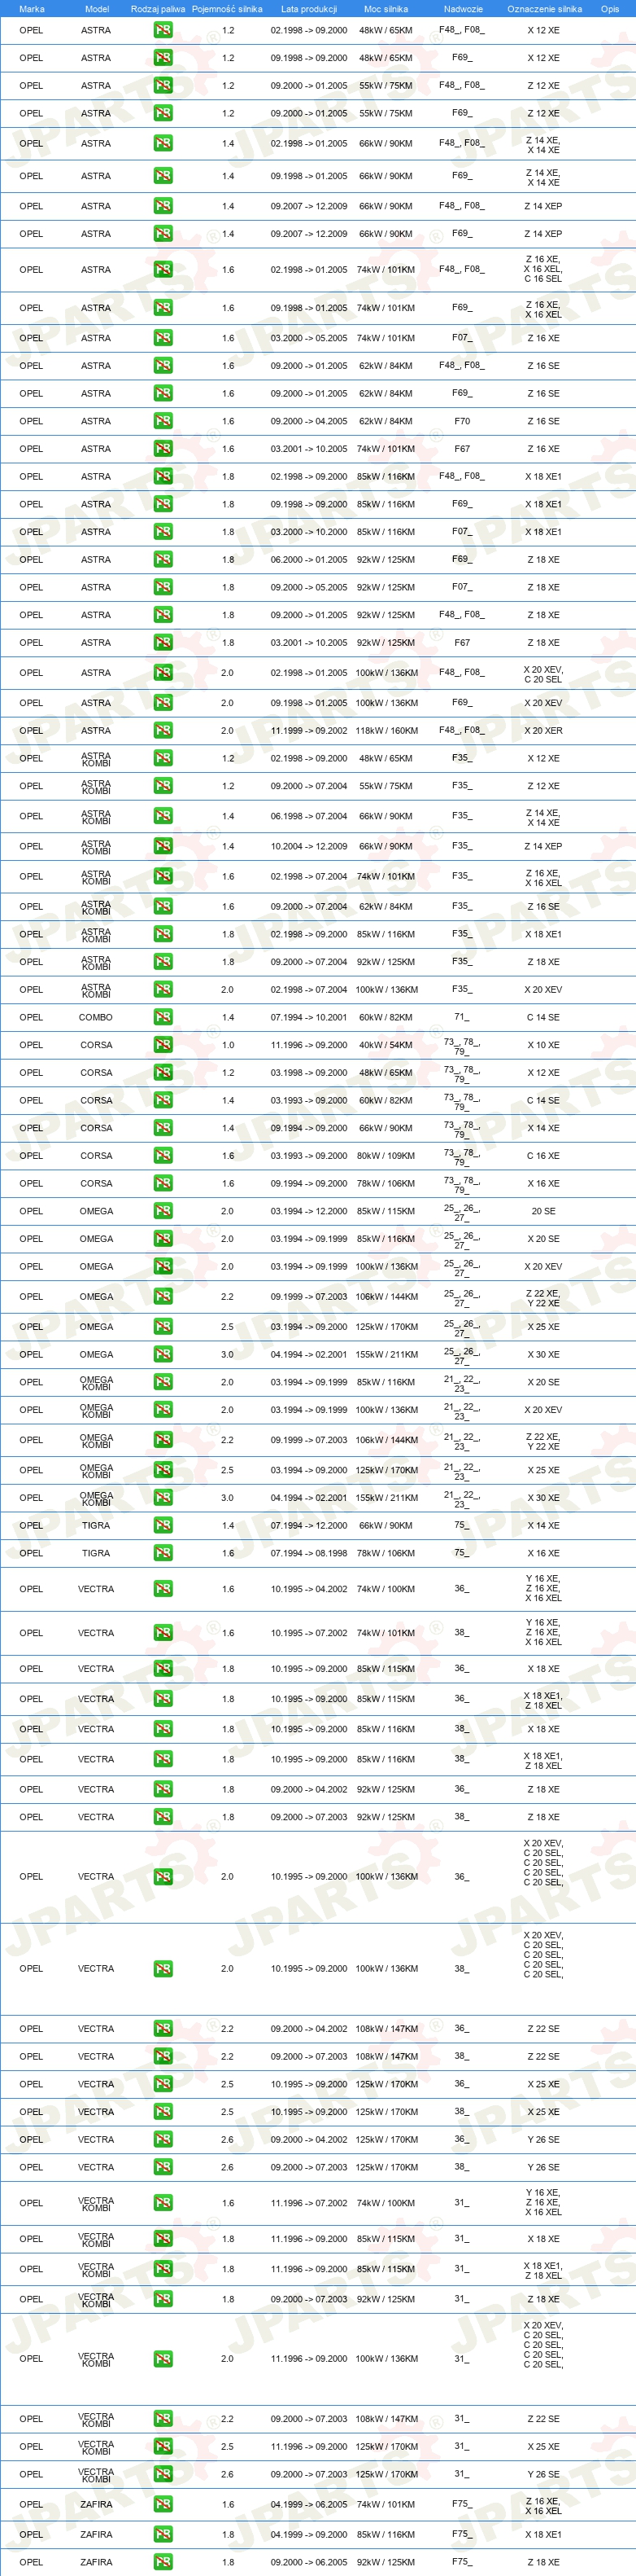Click the Pojemność silnika column header
Viewport: 636px width, 2576px height.
pyautogui.click(x=227, y=9)
